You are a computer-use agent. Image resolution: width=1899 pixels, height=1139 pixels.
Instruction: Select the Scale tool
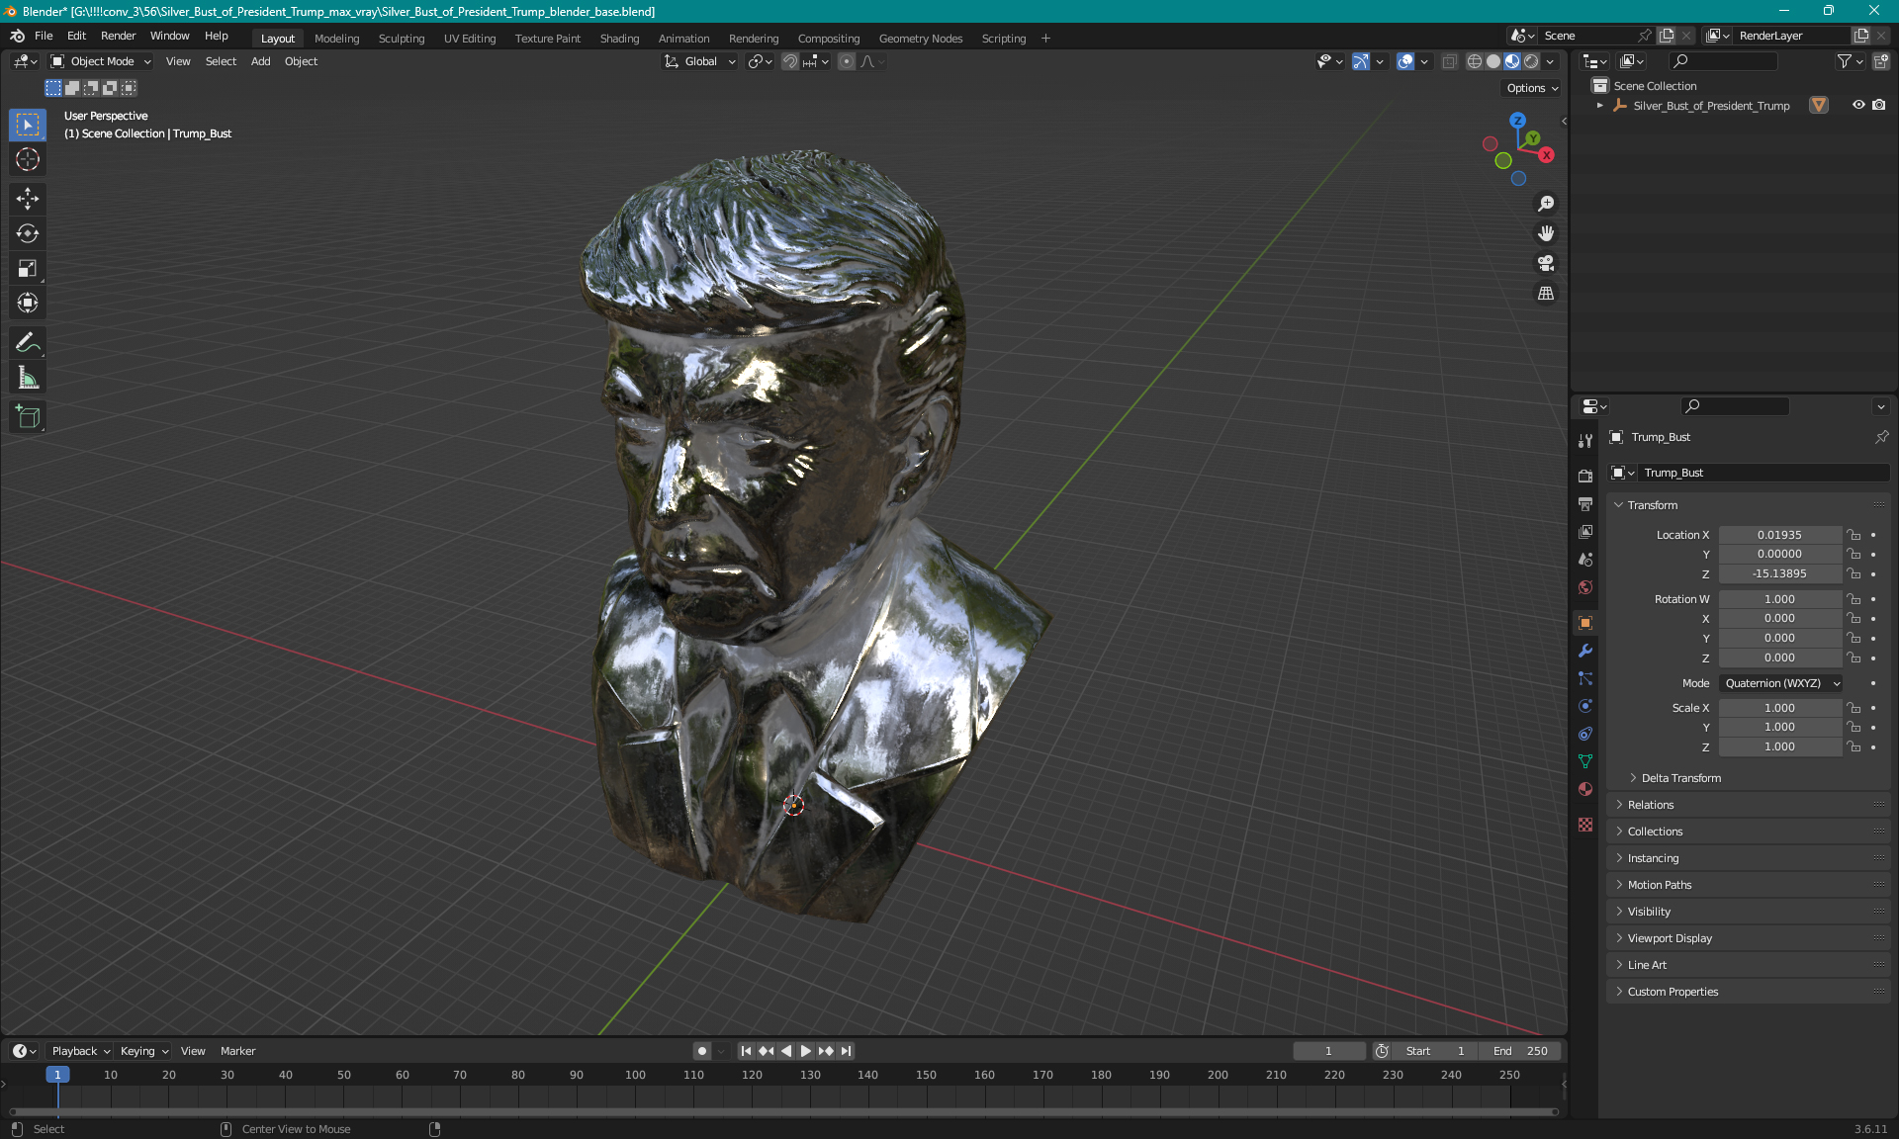point(28,268)
